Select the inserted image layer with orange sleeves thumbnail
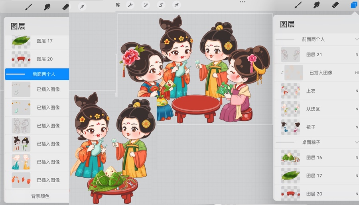Viewport: 359px width, 205px height. point(37,180)
